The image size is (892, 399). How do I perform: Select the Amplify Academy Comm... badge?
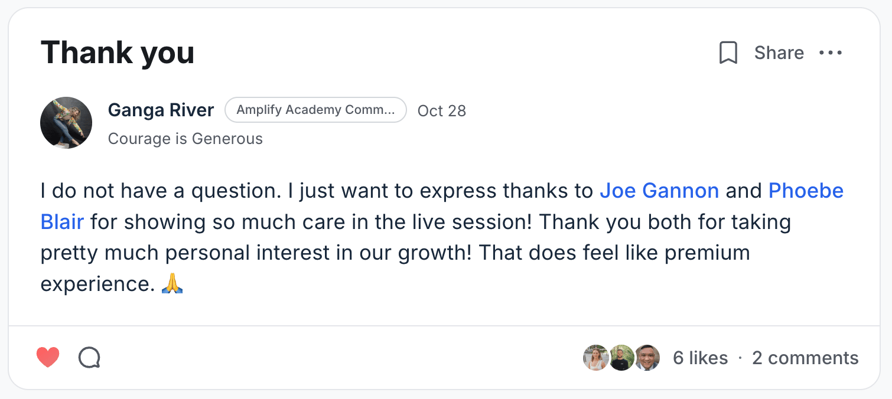[315, 110]
